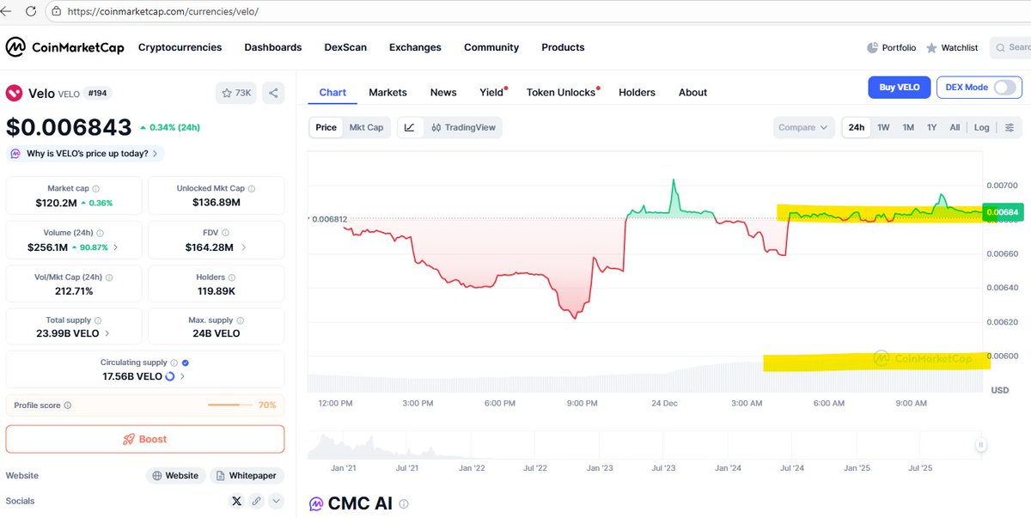Click Profile score info icon
This screenshot has height=518, width=1031.
pyautogui.click(x=68, y=405)
